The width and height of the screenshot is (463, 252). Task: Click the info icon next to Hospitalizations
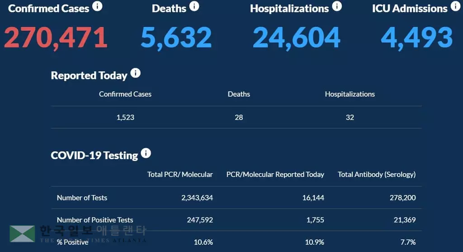pos(337,6)
